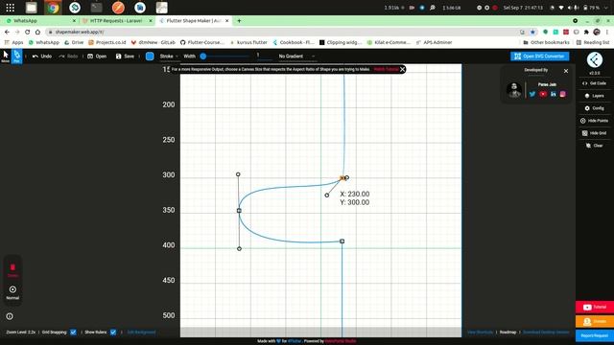Open the Ubuntu Activities app grid
This screenshot has width=614, height=345.
pyautogui.click(x=11, y=8)
